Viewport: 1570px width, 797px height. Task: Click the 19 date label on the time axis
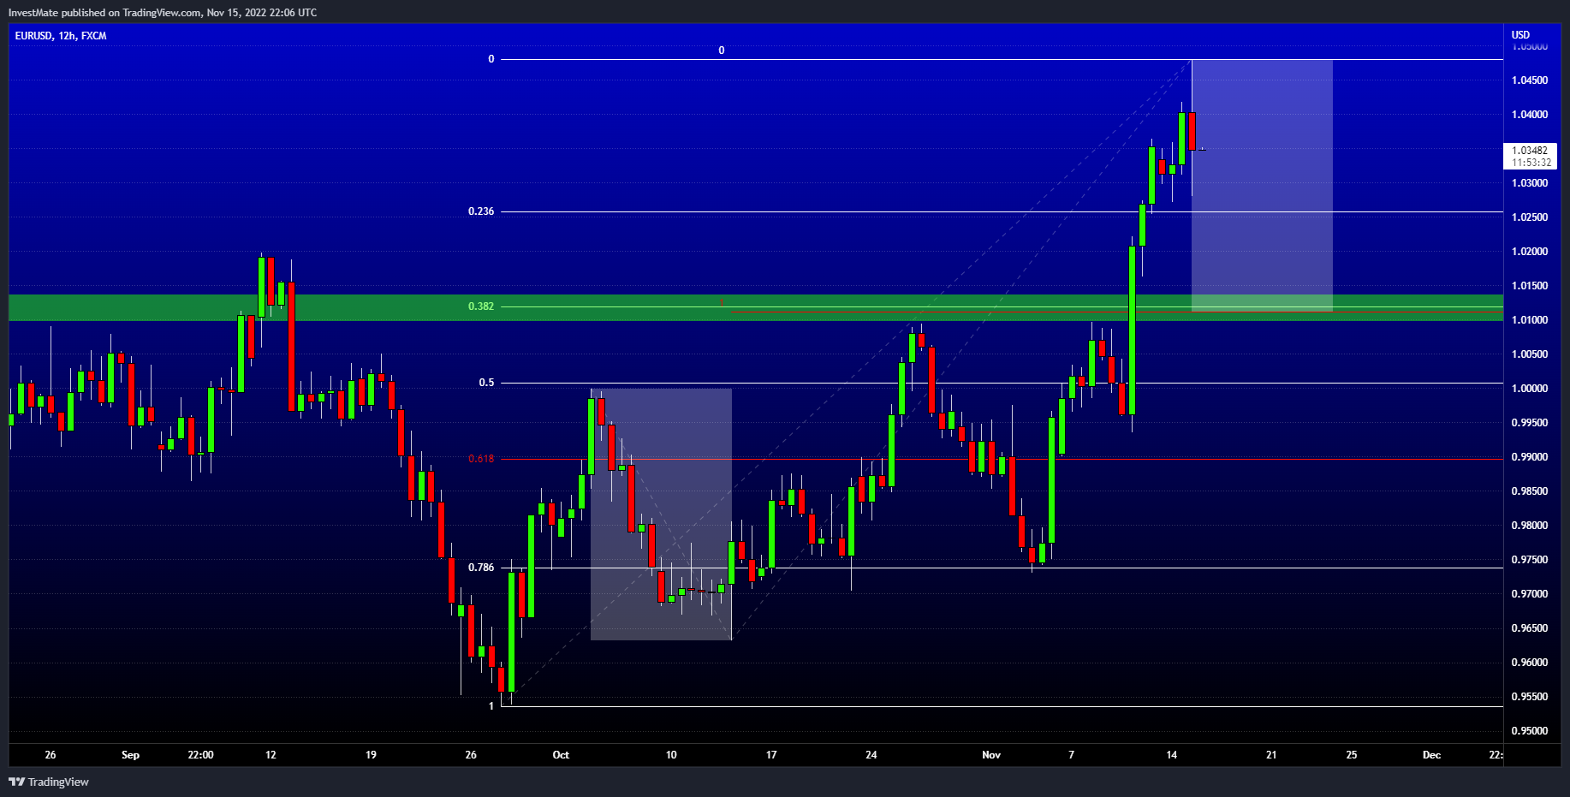(371, 755)
